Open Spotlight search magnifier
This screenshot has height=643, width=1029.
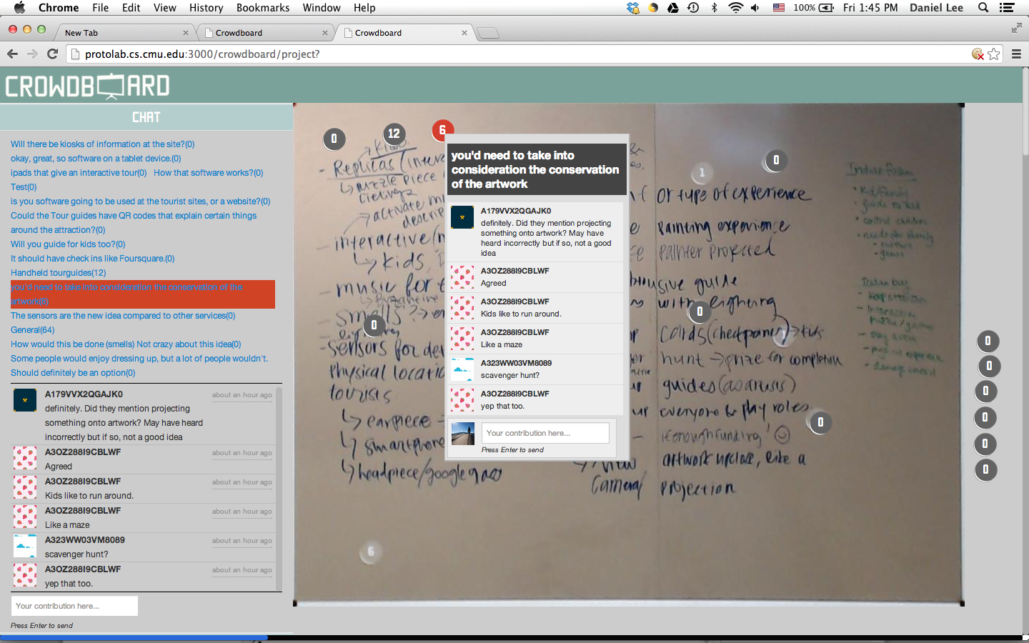click(x=983, y=8)
